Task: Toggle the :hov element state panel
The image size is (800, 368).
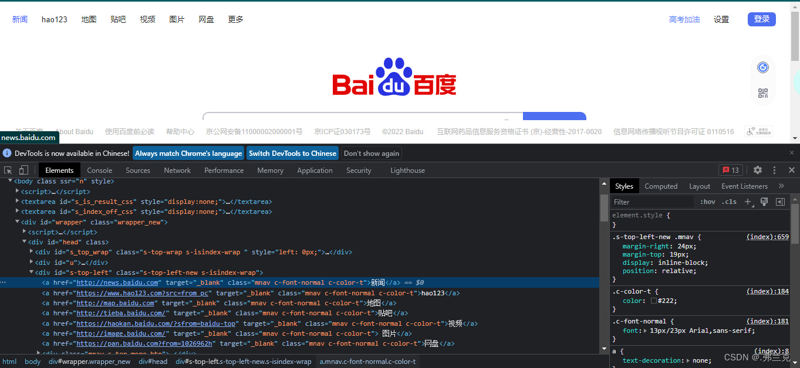Action: [708, 202]
